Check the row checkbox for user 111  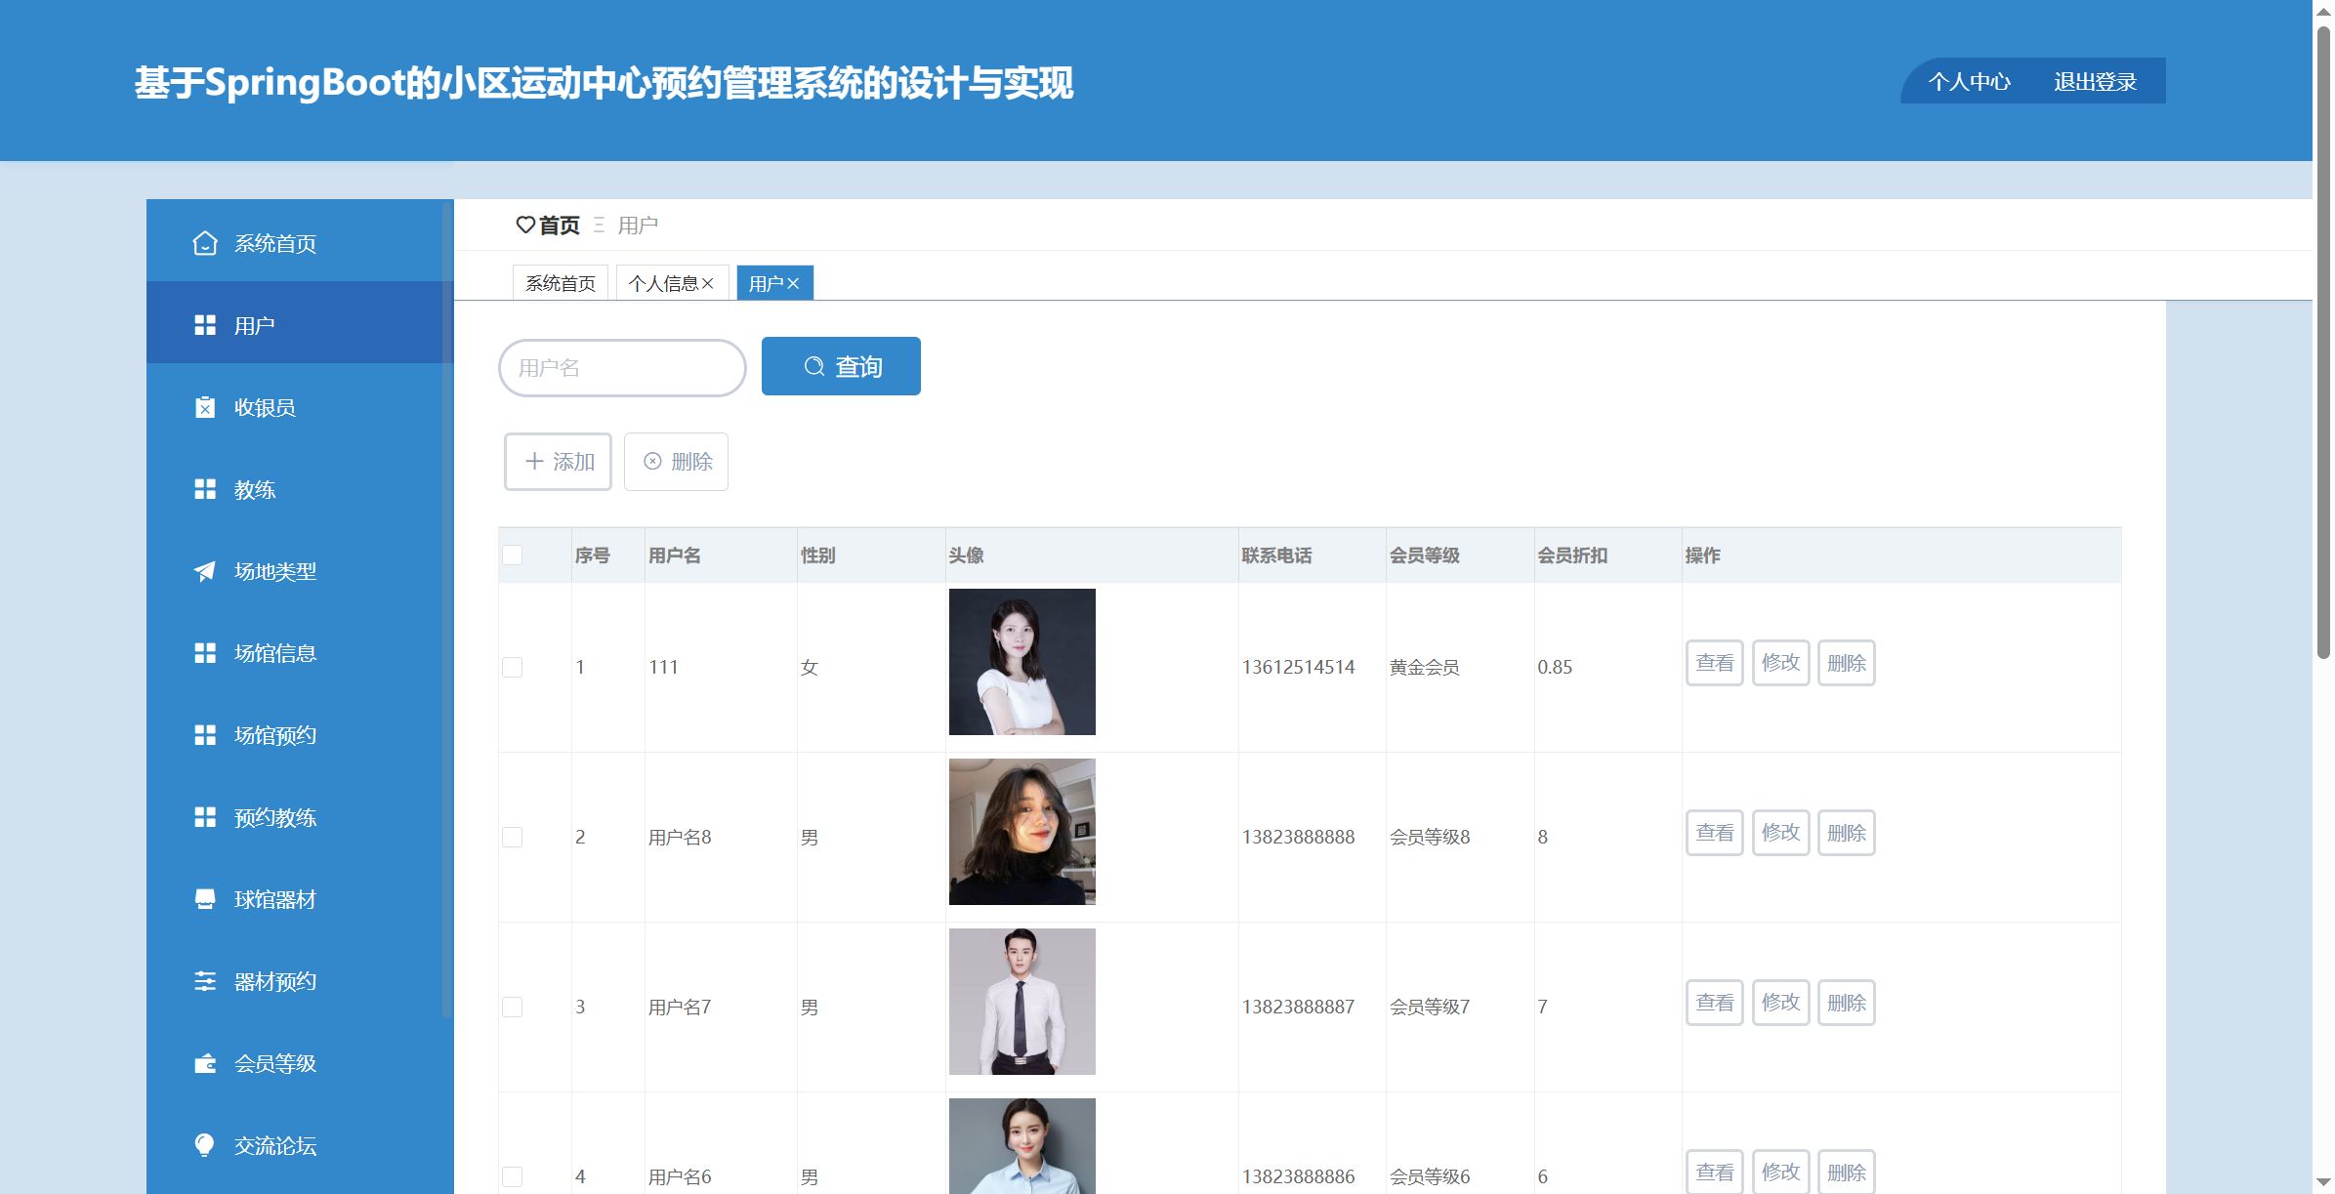point(513,667)
